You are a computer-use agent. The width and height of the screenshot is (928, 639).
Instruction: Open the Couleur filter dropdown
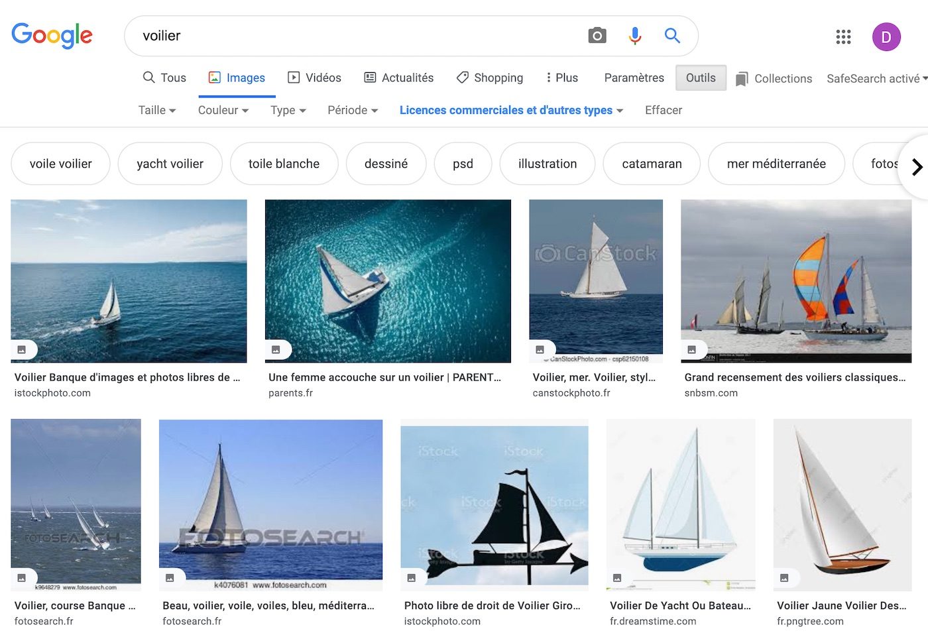[x=223, y=110]
